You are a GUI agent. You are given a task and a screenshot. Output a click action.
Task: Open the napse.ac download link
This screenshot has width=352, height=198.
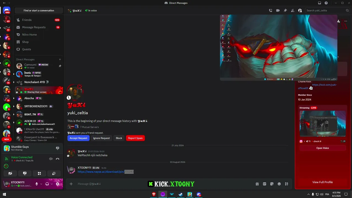106,172
